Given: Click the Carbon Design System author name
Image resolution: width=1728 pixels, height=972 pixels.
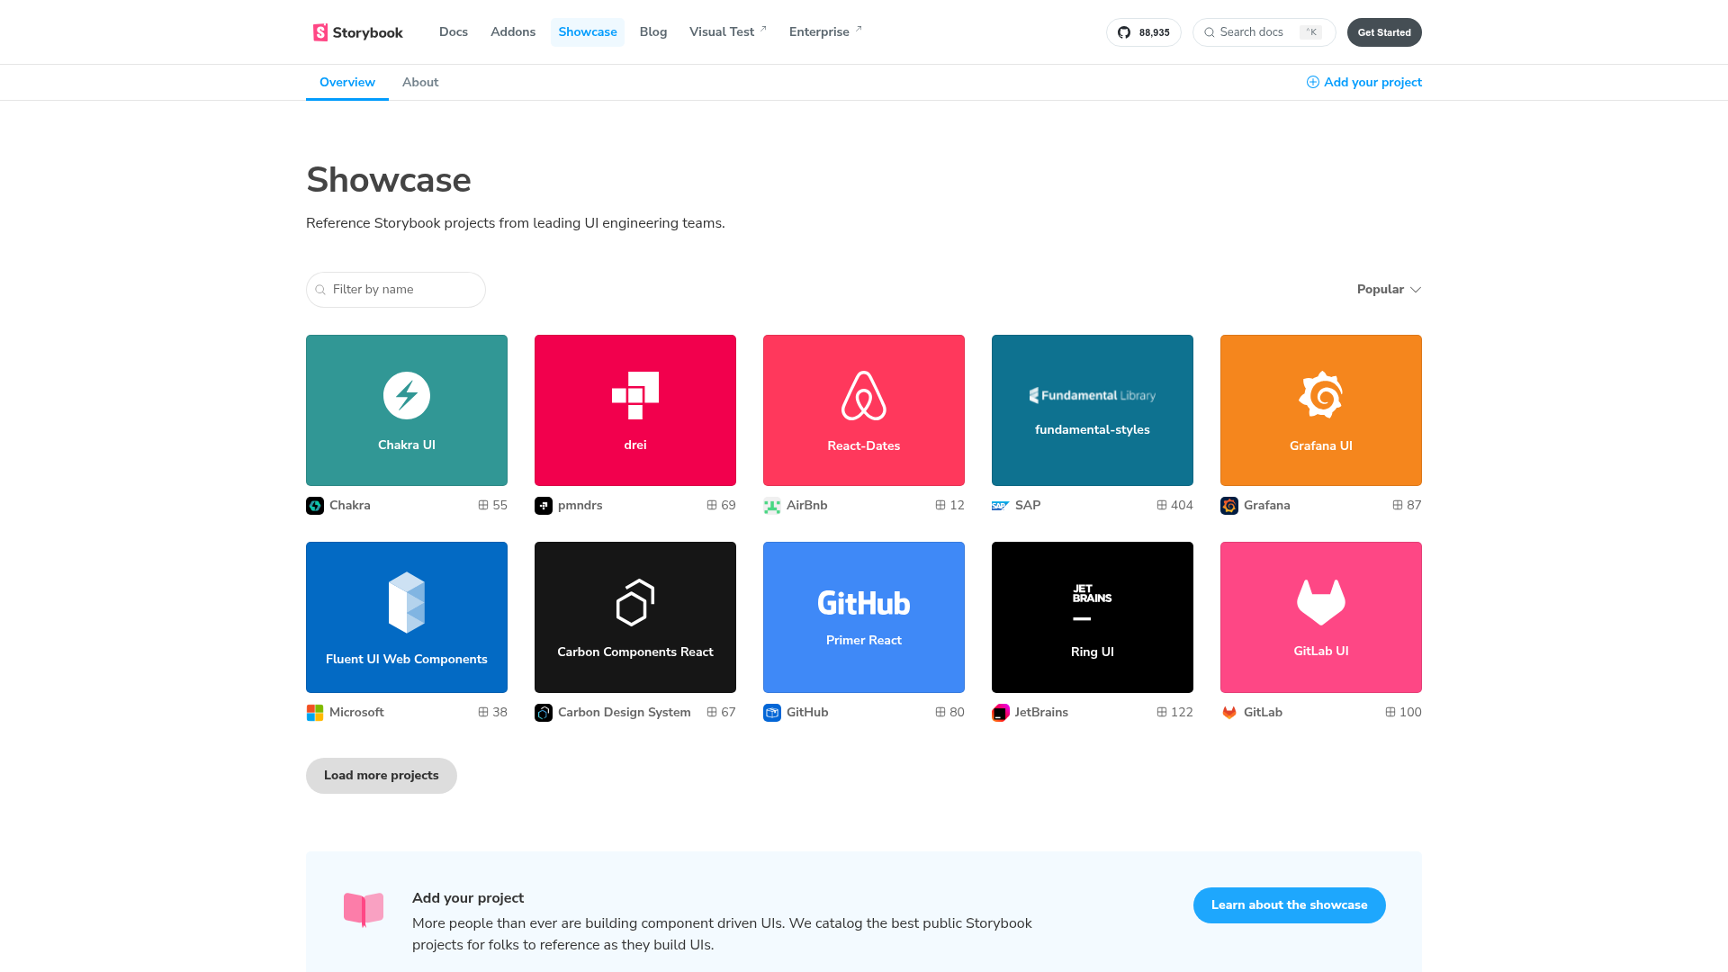Looking at the screenshot, I should point(625,713).
